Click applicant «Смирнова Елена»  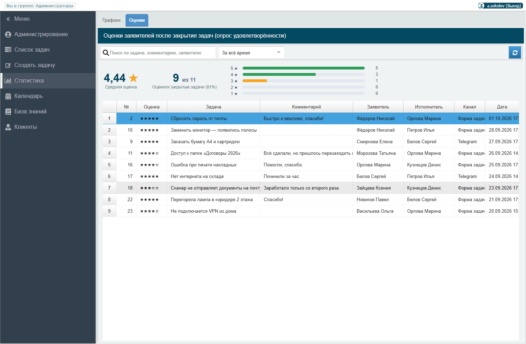(375, 142)
